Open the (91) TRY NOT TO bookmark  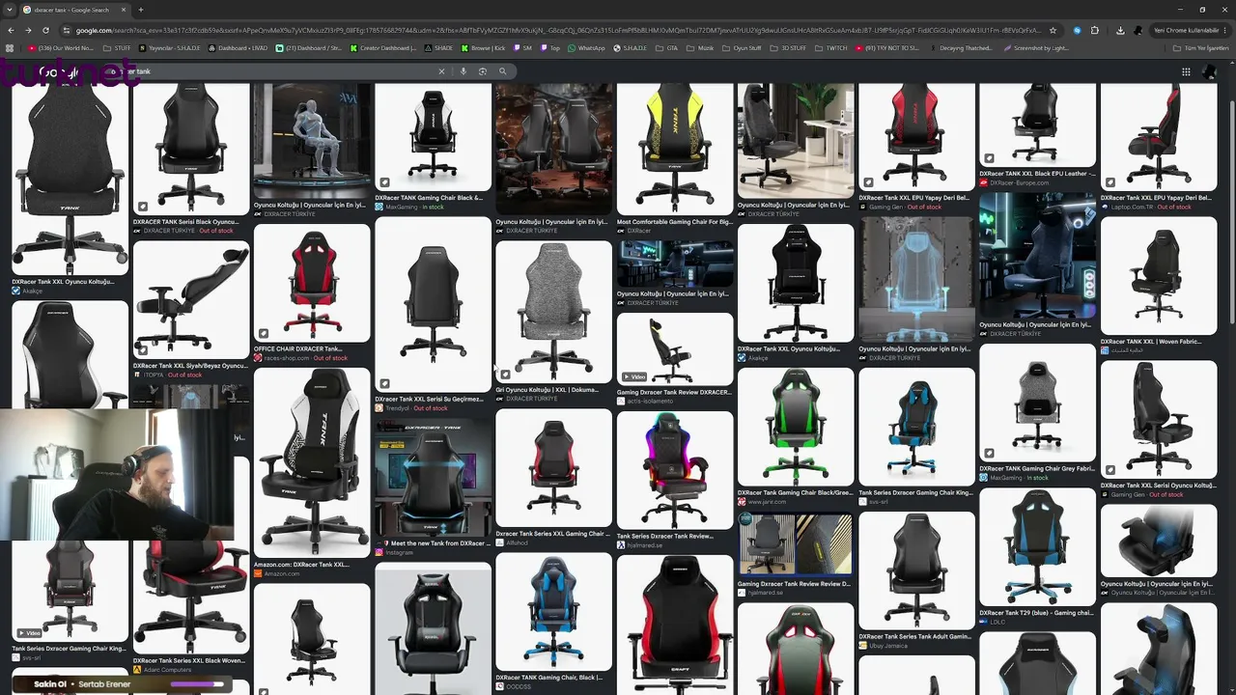pyautogui.click(x=888, y=47)
